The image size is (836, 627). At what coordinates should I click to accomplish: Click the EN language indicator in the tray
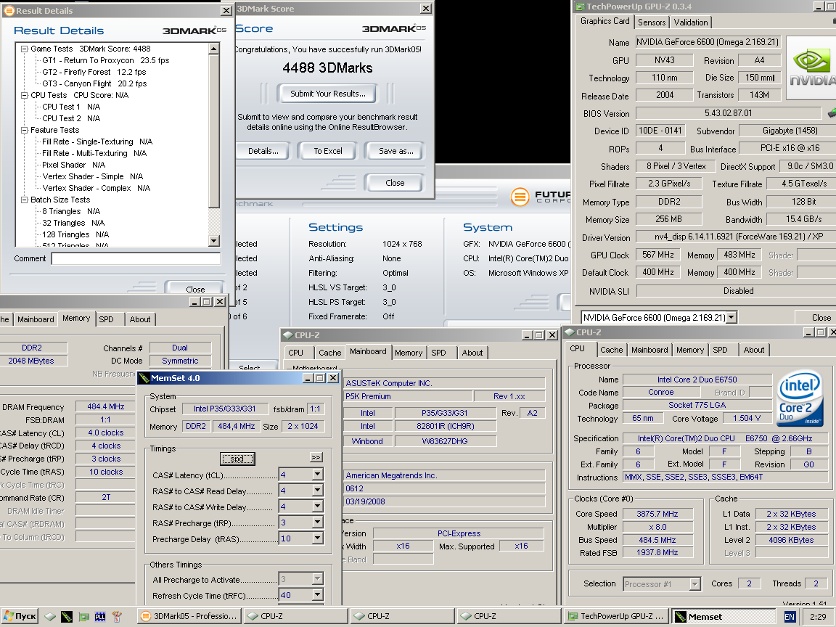click(x=790, y=617)
